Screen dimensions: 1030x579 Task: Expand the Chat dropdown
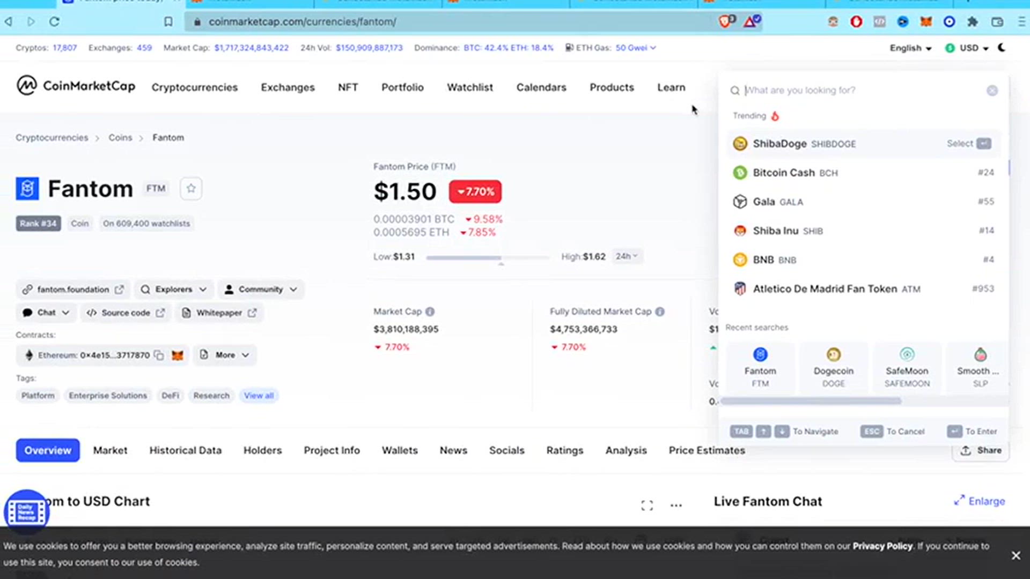pos(47,313)
